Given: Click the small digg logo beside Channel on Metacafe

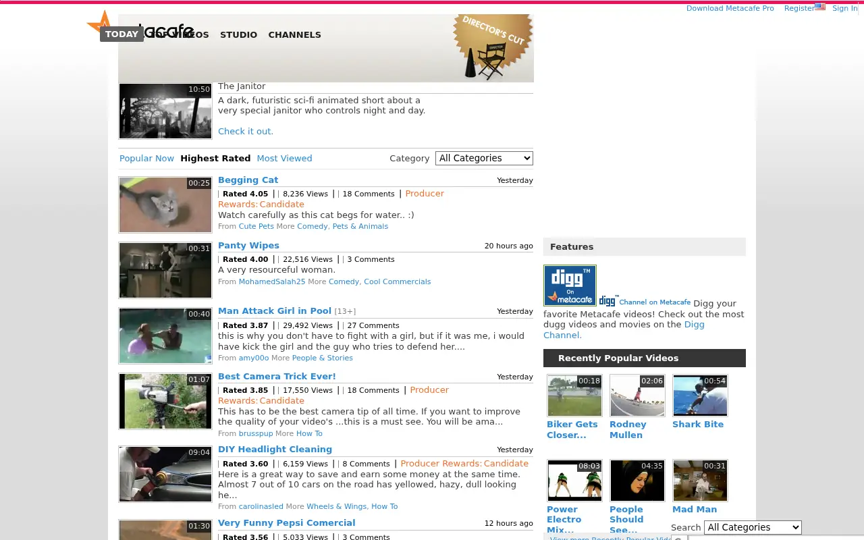Looking at the screenshot, I should point(609,301).
